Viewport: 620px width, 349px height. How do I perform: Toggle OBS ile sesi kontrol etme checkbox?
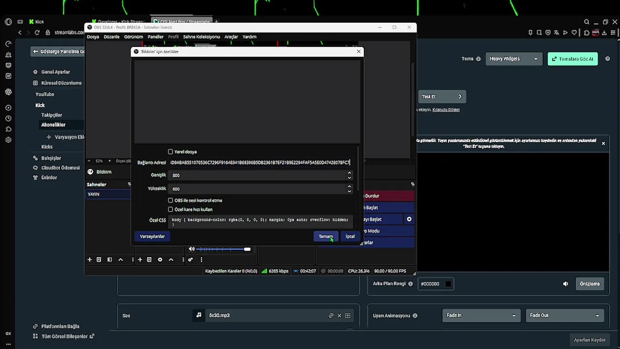pos(170,200)
